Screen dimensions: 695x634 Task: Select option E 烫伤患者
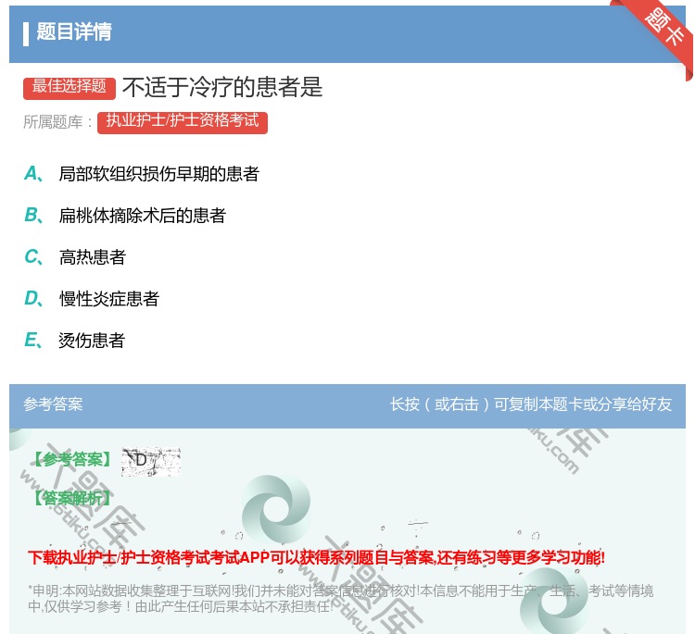[74, 341]
